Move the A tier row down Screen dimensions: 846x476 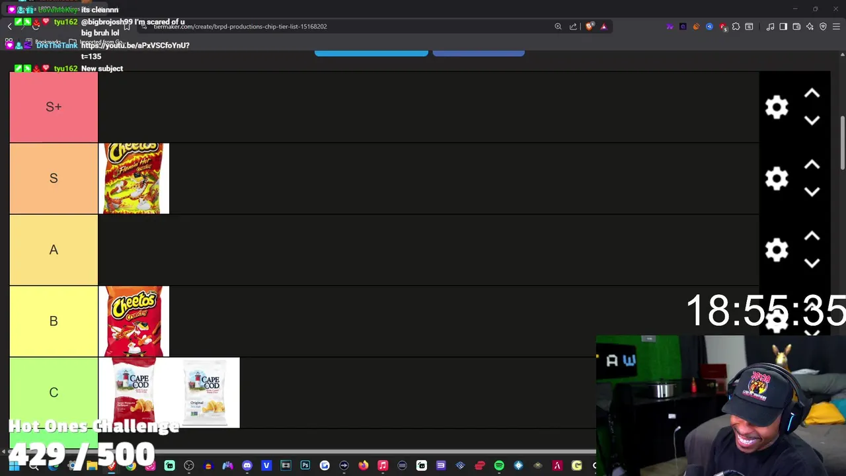pyautogui.click(x=812, y=263)
